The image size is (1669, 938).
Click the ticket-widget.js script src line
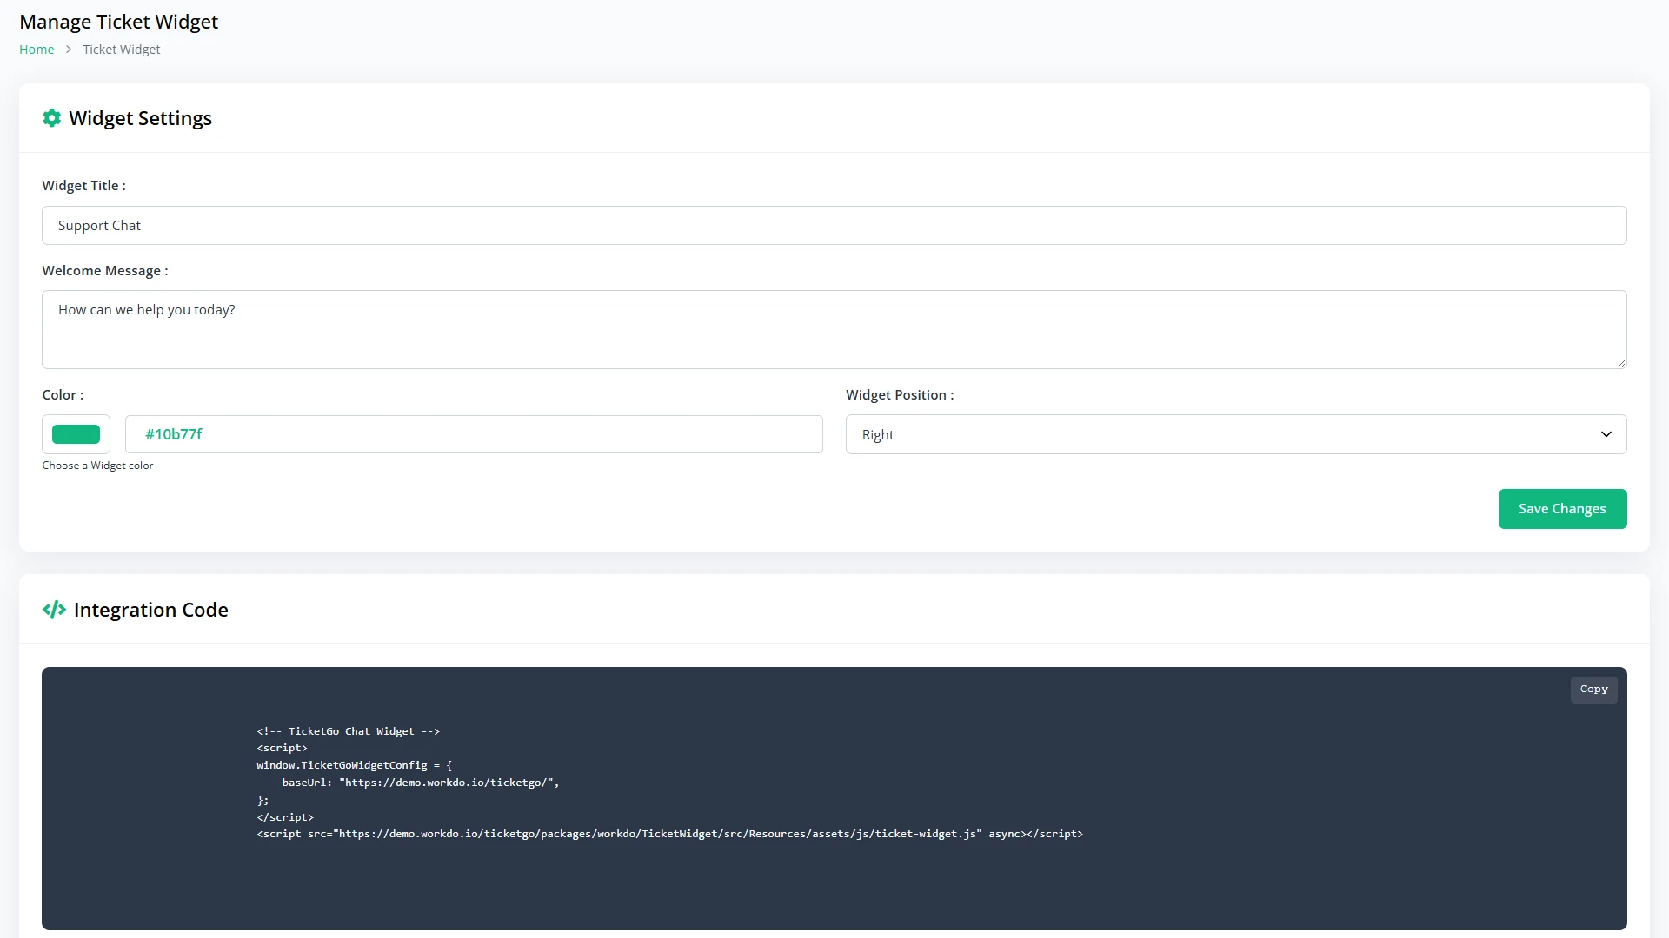coord(669,834)
